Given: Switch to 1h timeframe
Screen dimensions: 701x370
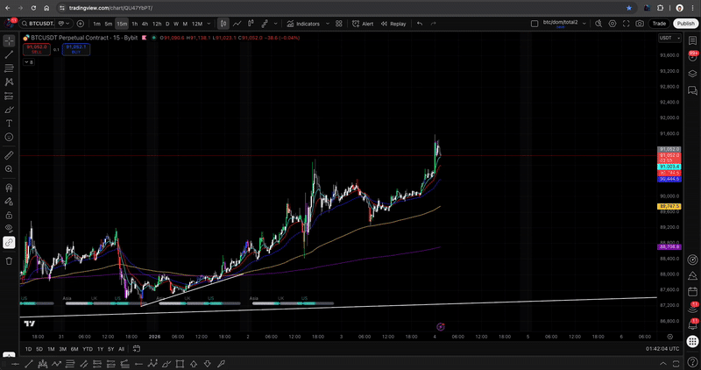Looking at the screenshot, I should pos(135,24).
